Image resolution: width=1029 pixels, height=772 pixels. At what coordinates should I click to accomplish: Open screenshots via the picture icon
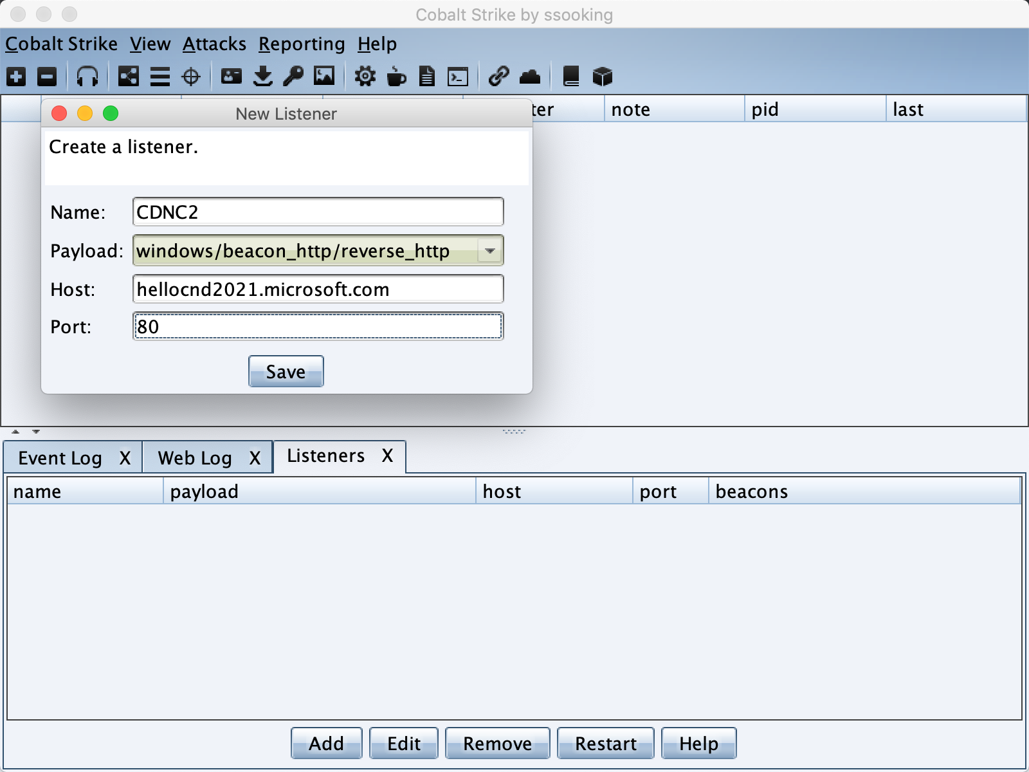[x=324, y=77]
